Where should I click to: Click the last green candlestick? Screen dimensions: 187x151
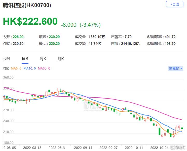[182, 128]
